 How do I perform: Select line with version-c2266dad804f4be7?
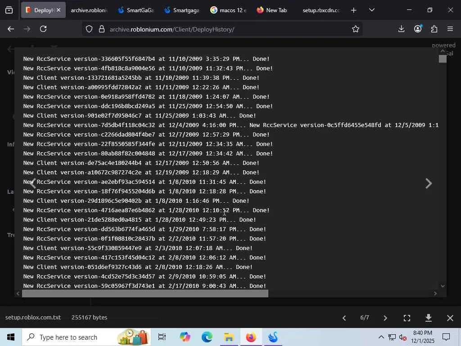[146, 134]
